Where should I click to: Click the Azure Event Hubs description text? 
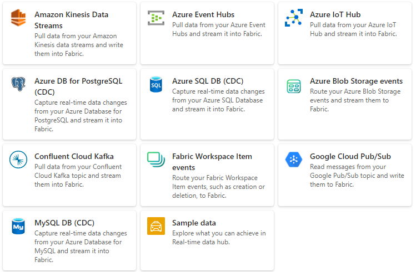pyautogui.click(x=219, y=29)
